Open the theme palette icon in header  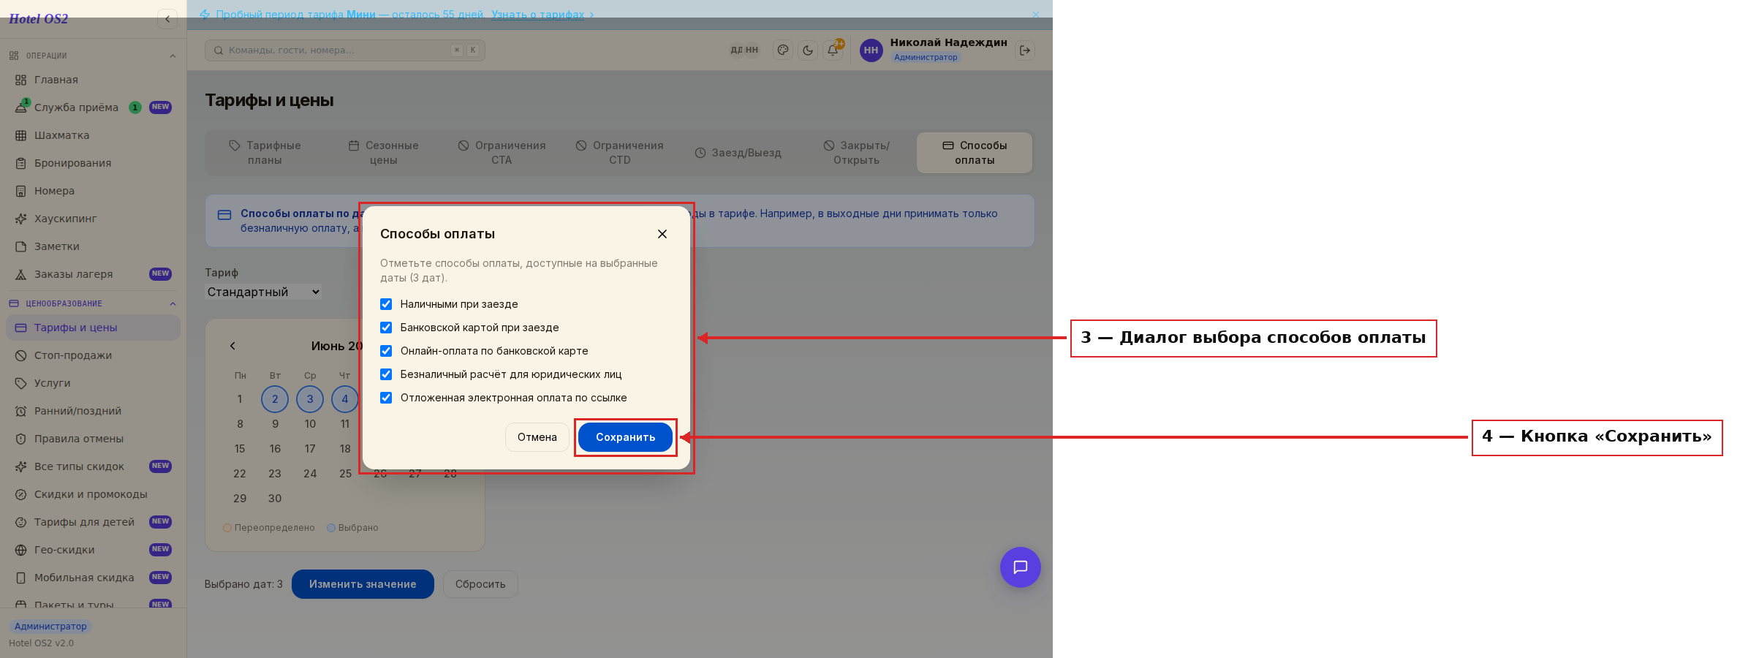coord(783,50)
